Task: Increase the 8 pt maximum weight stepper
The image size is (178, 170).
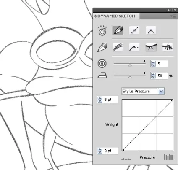Action: [100, 98]
